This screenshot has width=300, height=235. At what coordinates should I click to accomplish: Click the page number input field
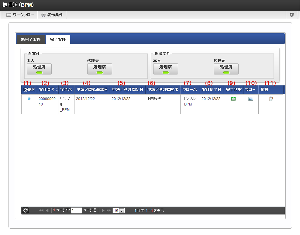click(x=76, y=210)
